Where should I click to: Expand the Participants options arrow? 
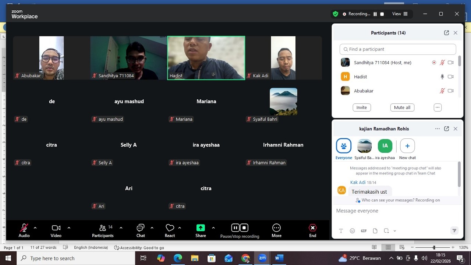[121, 228]
